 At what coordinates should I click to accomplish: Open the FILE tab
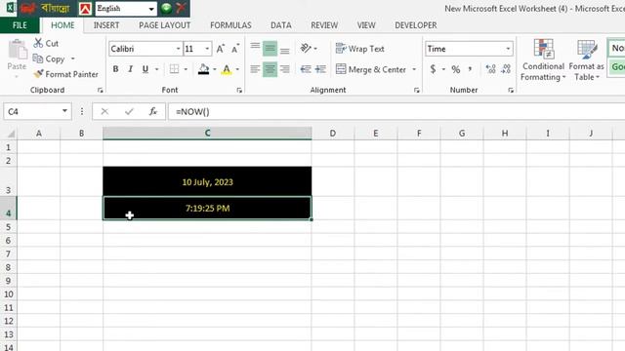[x=20, y=25]
